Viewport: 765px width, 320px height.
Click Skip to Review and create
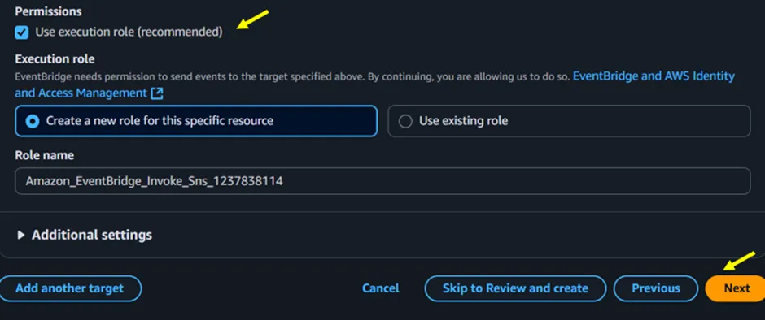click(x=515, y=288)
